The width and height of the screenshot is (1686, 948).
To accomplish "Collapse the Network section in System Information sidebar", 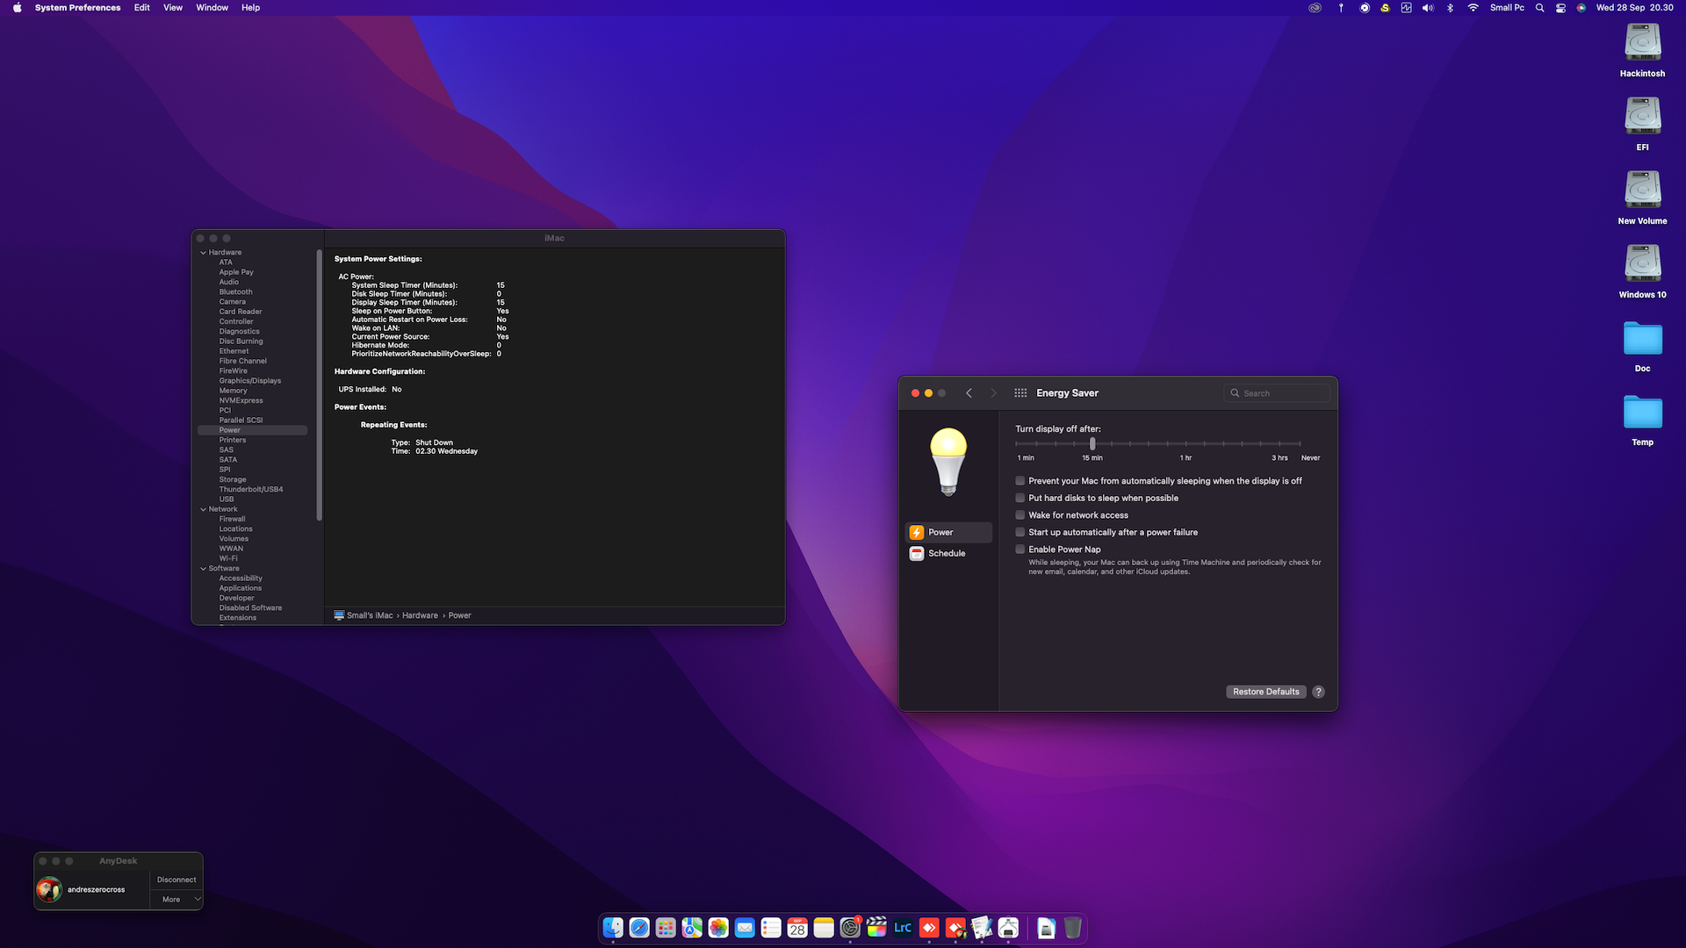I will [x=203, y=509].
